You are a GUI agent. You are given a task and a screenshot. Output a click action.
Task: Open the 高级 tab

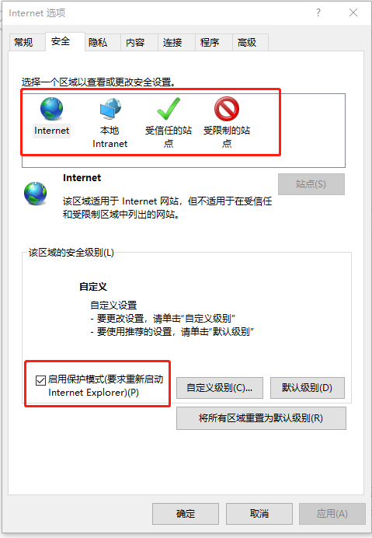[247, 43]
